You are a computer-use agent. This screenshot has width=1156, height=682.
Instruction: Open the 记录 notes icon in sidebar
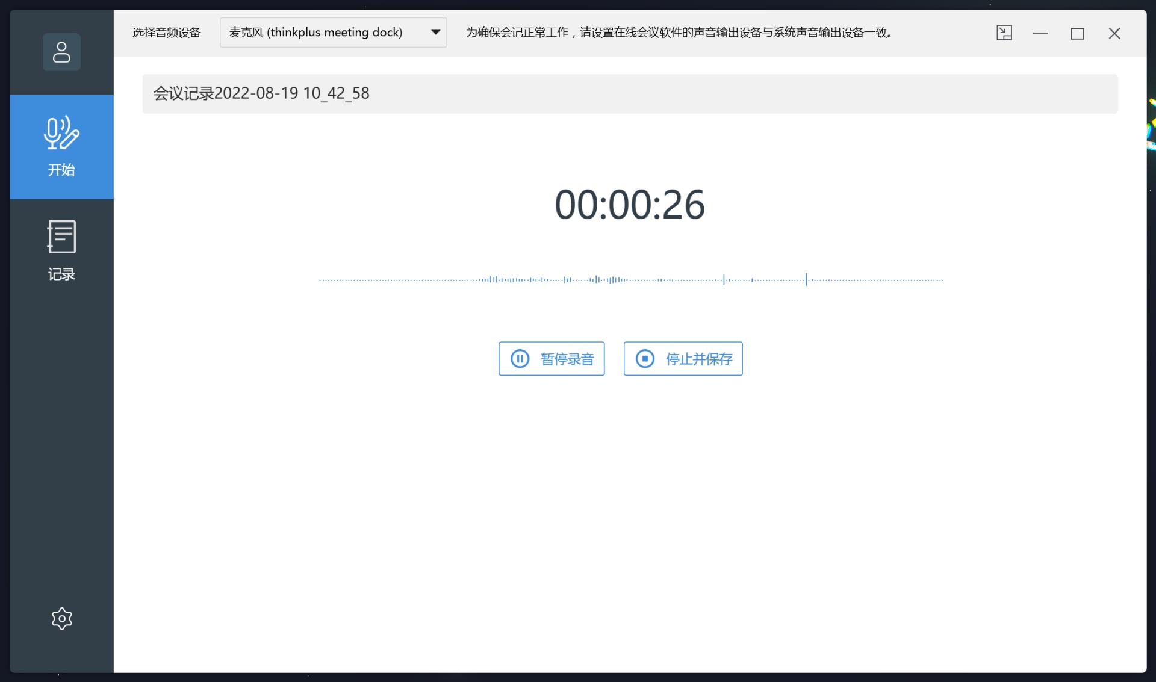coord(61,237)
